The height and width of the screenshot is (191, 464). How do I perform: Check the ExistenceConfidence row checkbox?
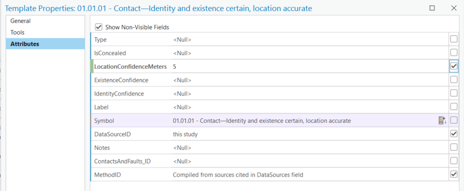point(454,80)
